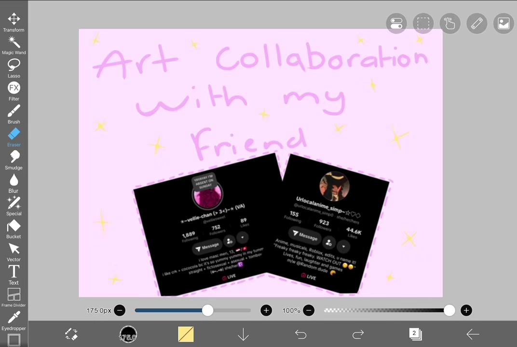The image size is (517, 347).
Task: Select the Eraser tool
Action: tap(14, 137)
